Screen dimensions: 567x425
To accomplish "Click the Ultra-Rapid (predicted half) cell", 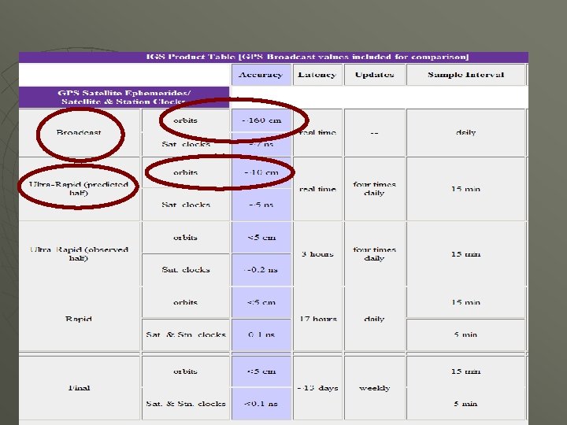I will pos(80,189).
